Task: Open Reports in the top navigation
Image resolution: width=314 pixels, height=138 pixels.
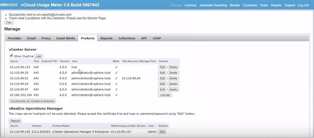Action: click(276, 5)
